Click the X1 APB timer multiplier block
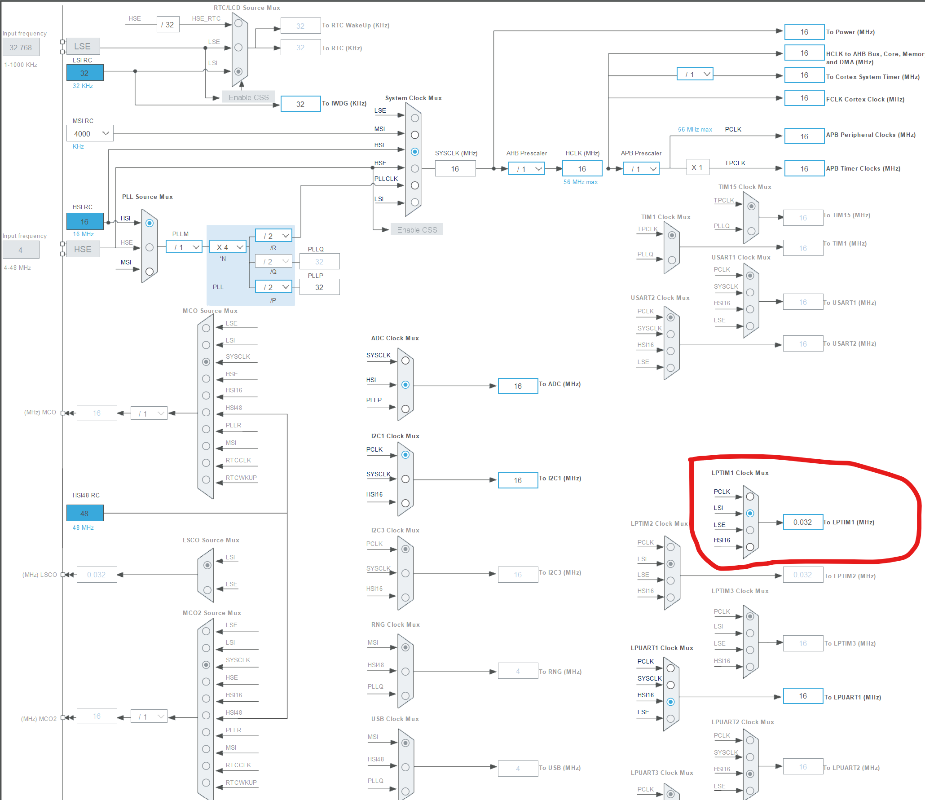The width and height of the screenshot is (925, 800). click(697, 167)
